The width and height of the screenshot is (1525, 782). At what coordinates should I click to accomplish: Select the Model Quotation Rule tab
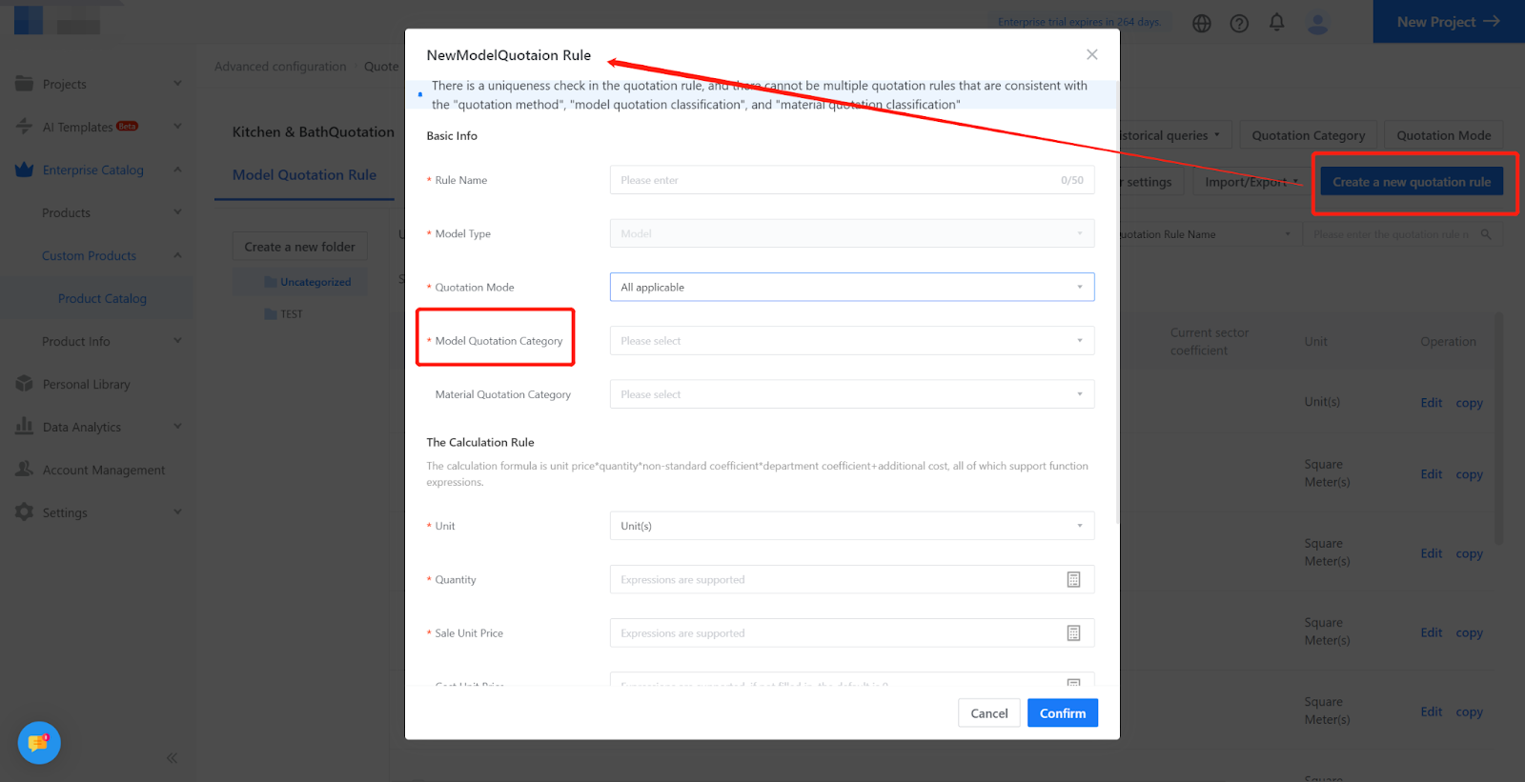(304, 175)
